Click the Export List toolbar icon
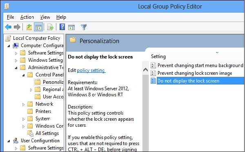This screenshot has height=152, width=245. (50, 27)
